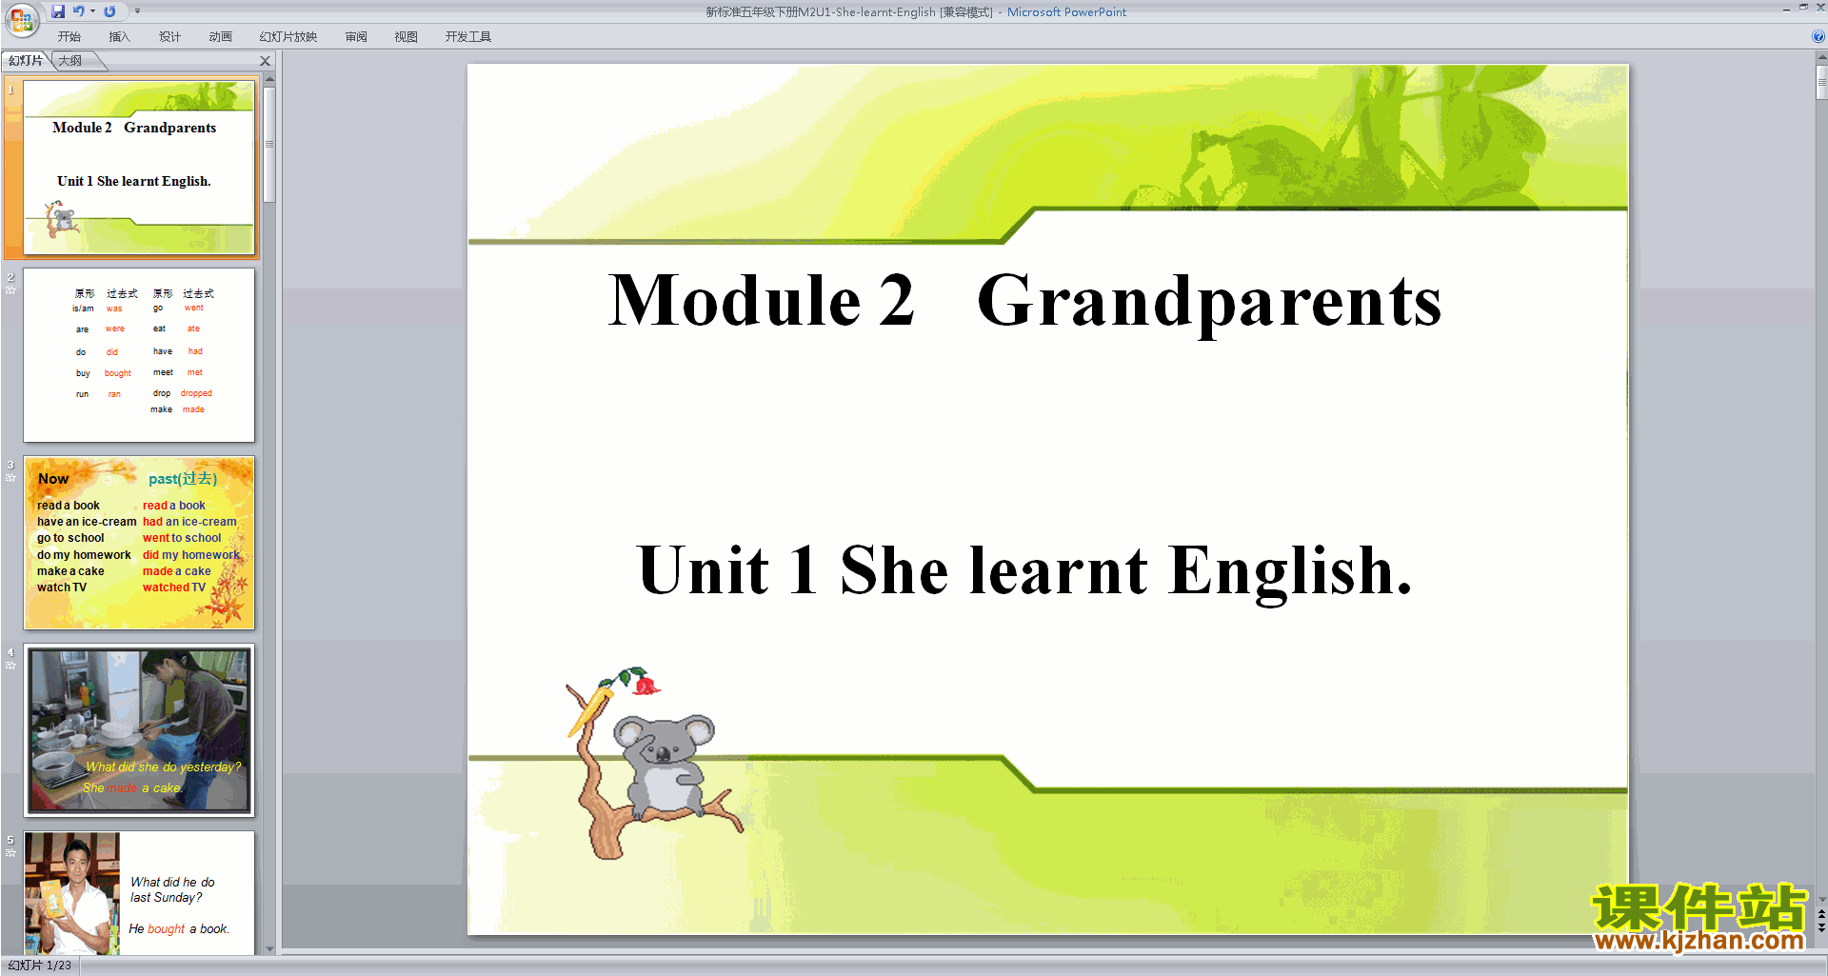Click the Undo icon
Screen dimensions: 1828x976
coord(78,11)
